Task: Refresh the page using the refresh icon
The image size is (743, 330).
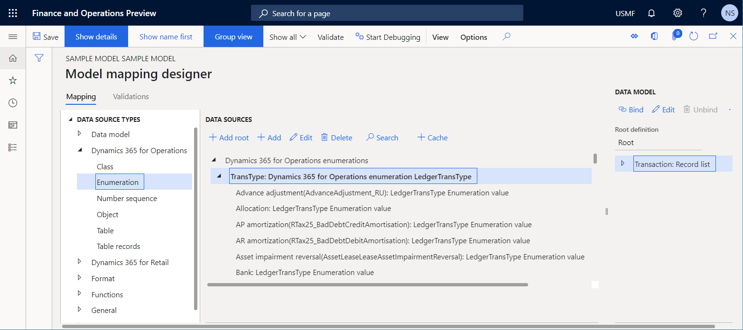Action: click(x=693, y=36)
